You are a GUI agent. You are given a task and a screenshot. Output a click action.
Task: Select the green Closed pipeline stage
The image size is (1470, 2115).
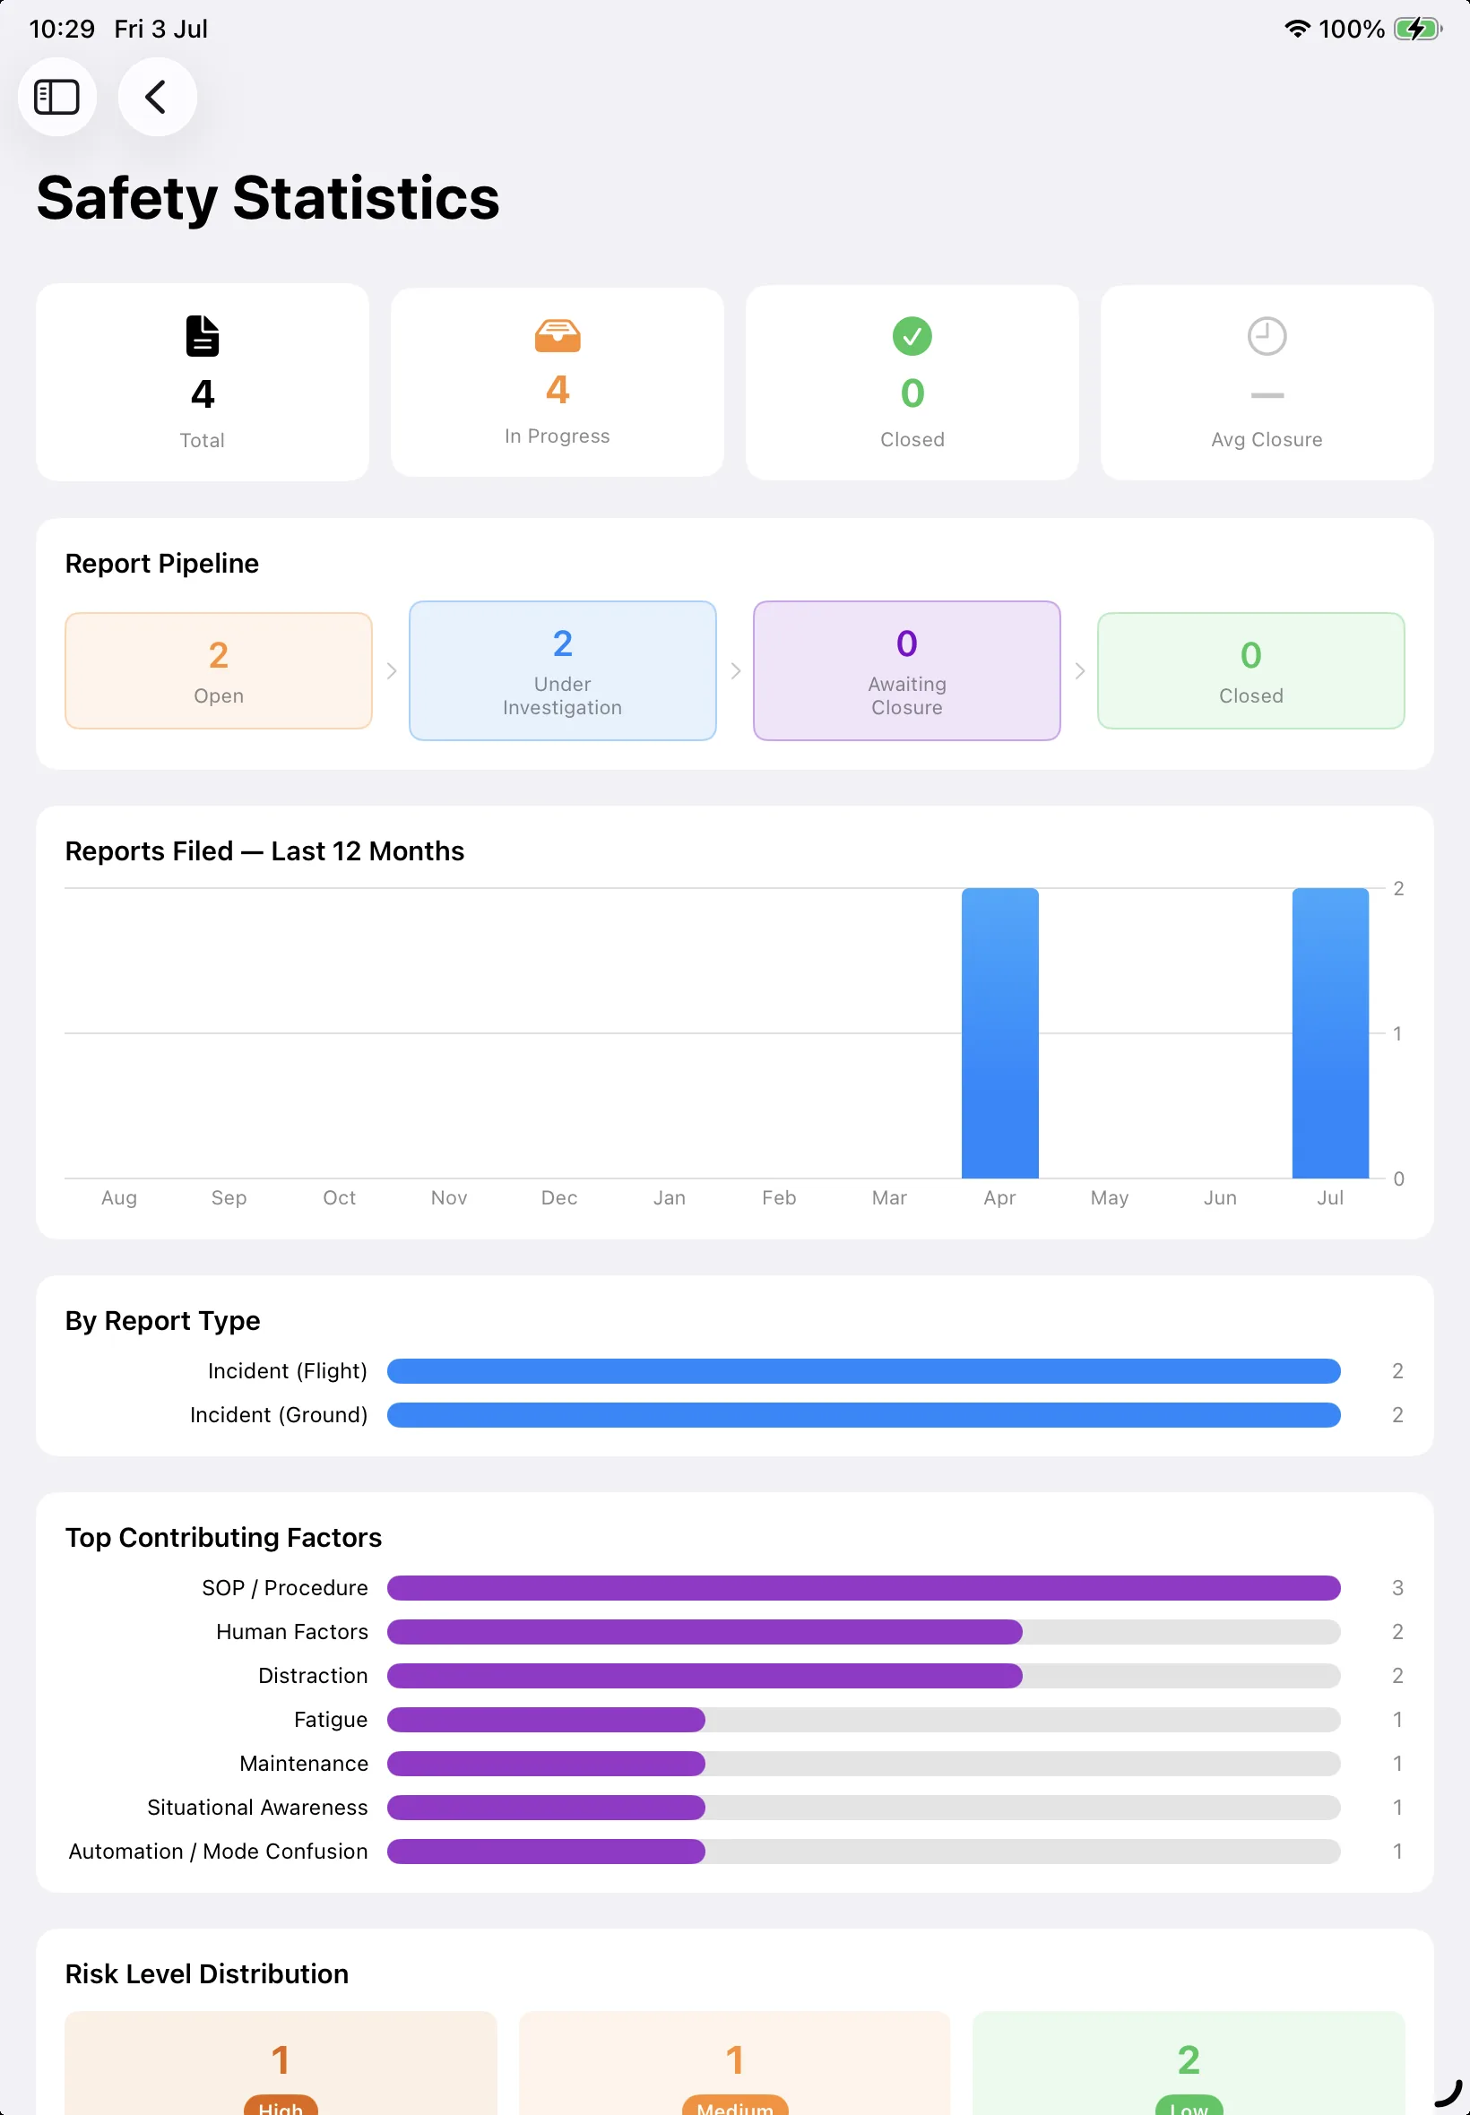pos(1250,671)
